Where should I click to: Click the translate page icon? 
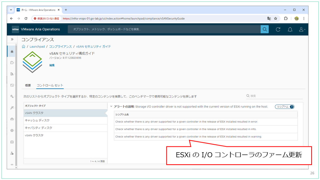coord(269,19)
